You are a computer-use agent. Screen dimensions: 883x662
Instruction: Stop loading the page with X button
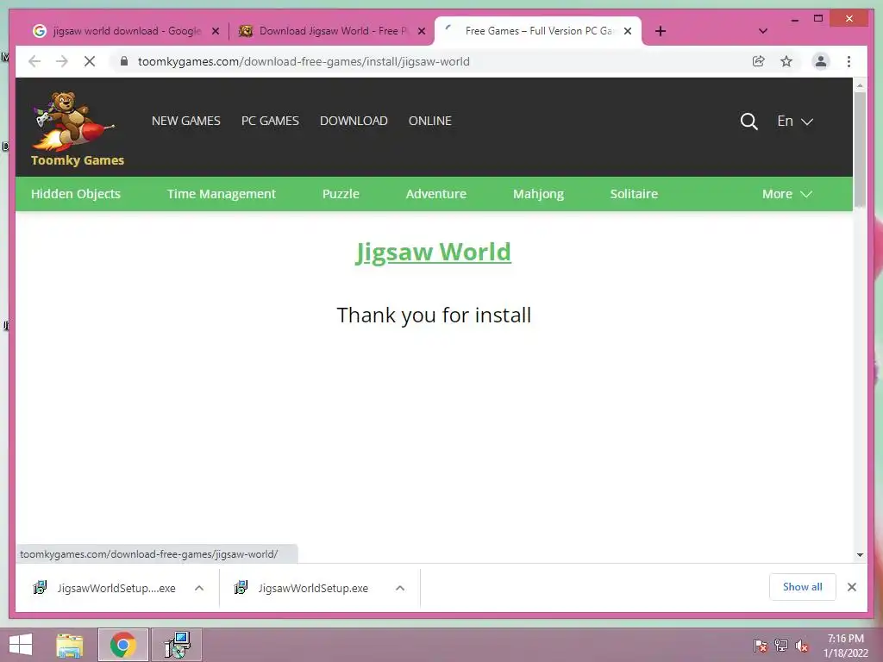point(90,61)
